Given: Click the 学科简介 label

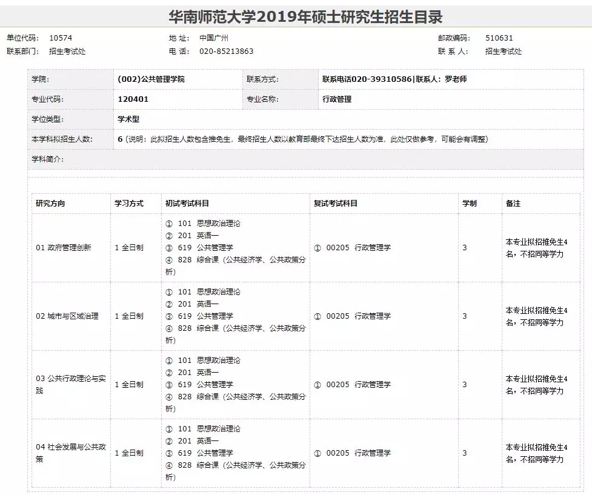Looking at the screenshot, I should click(x=48, y=159).
